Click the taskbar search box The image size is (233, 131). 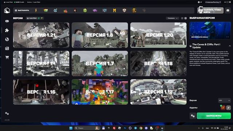pos(87,128)
